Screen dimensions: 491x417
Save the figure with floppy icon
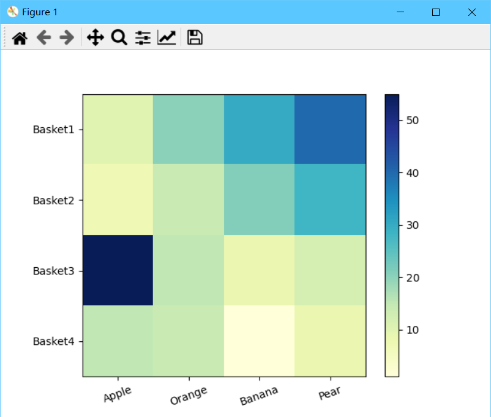(x=195, y=37)
